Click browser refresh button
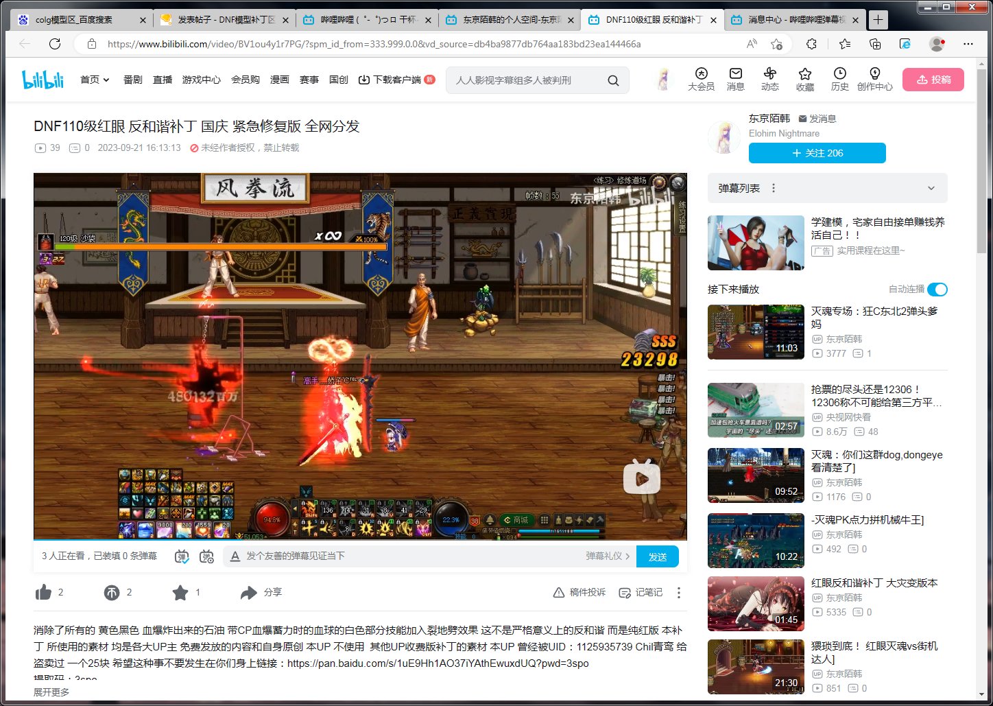The width and height of the screenshot is (993, 706). [x=55, y=44]
